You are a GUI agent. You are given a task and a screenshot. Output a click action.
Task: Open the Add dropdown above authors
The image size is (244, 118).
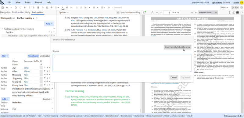tap(5, 56)
